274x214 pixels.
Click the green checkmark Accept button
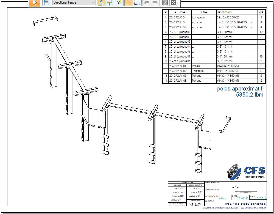(165, 3)
